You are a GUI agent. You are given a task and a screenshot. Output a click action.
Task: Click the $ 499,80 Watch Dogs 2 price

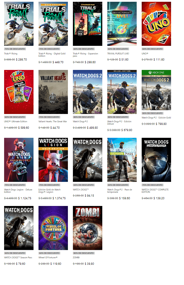[x=92, y=128]
